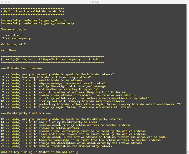
Task: Click option 11 'protect my bitcoin coffers'
Action: 92,104
